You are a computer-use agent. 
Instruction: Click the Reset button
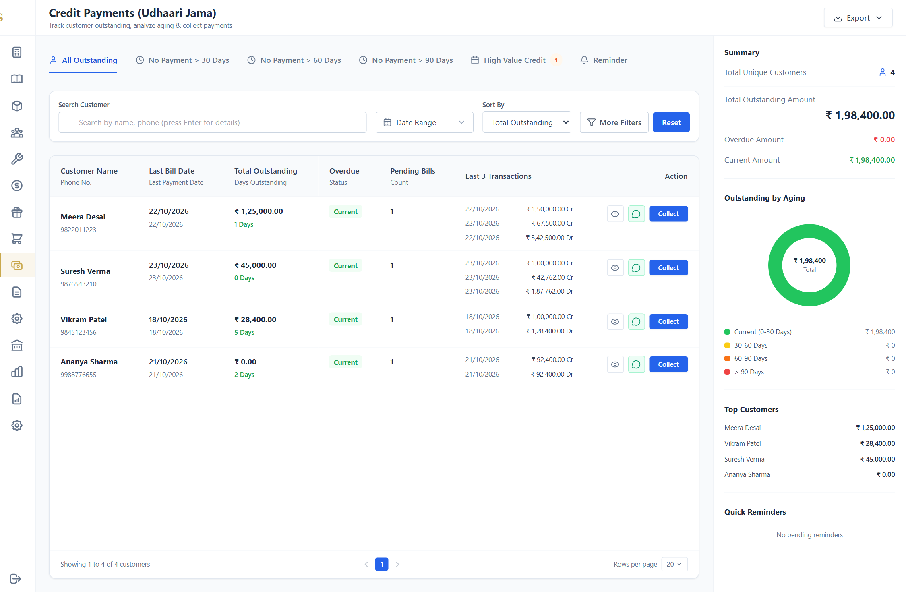(671, 122)
